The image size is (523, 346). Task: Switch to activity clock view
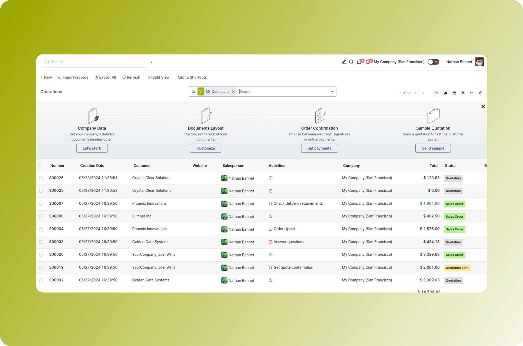pyautogui.click(x=481, y=93)
